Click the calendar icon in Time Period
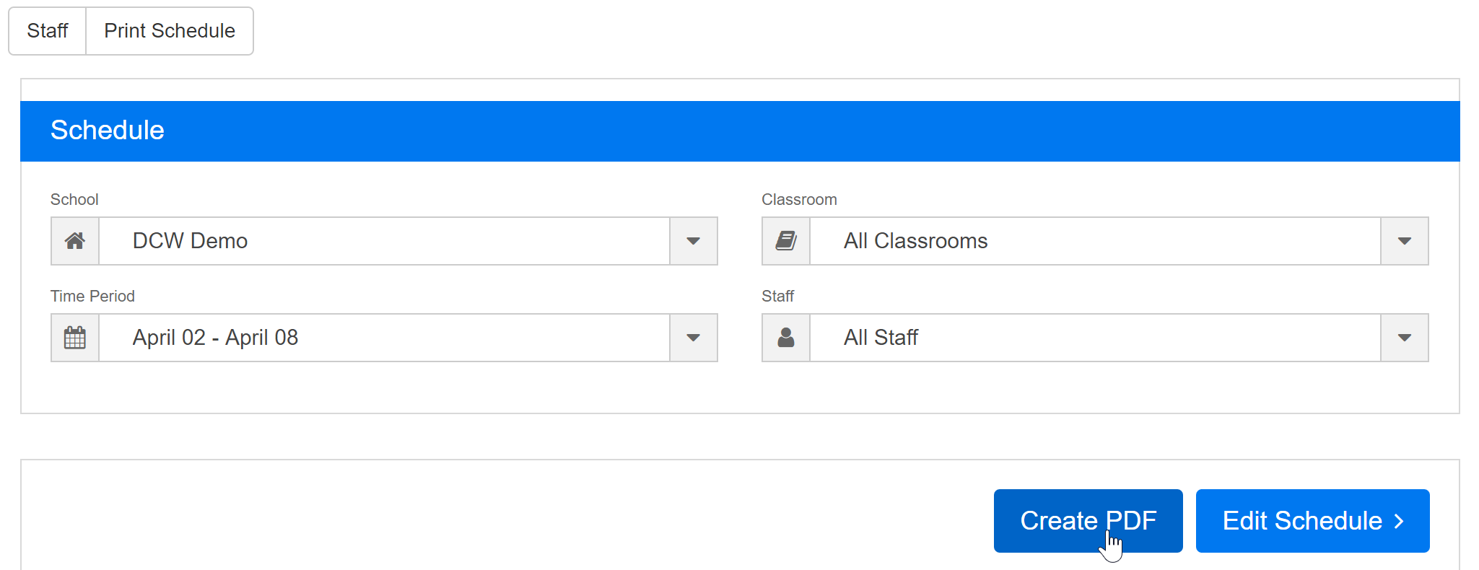The width and height of the screenshot is (1479, 570). (75, 338)
